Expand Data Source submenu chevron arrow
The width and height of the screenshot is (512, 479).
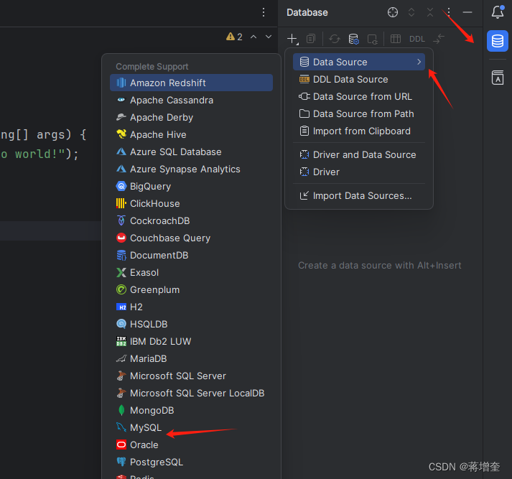pyautogui.click(x=419, y=62)
